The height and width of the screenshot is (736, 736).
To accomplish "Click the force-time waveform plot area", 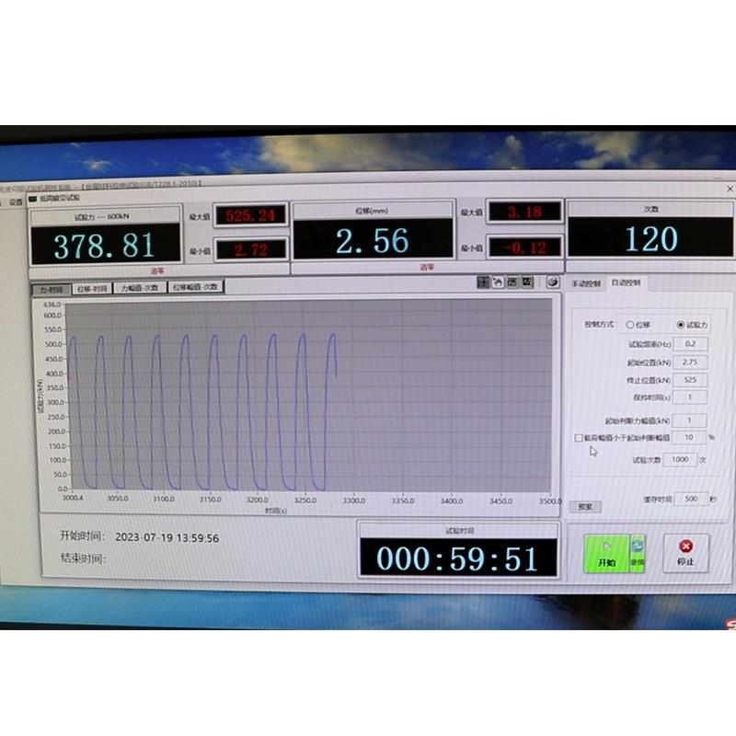I will point(308,396).
